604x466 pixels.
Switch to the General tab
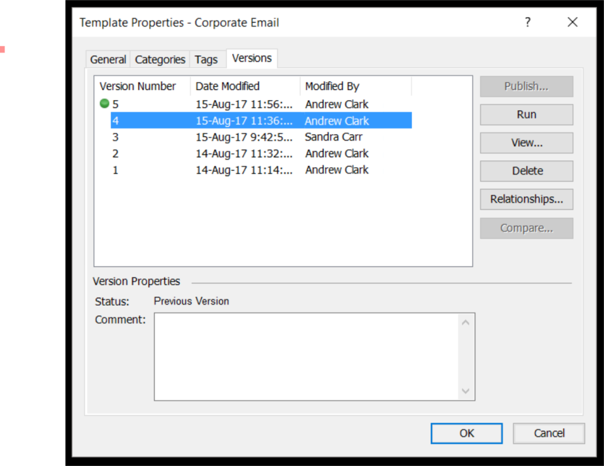click(107, 58)
